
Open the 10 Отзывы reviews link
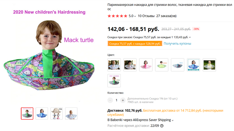click(146, 16)
